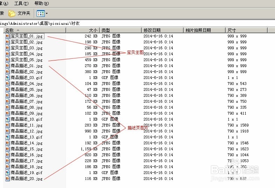Viewport: 275px width, 188px height.
Task: Select the GIF icon of 商品描述_19.gif
Action: (7, 173)
